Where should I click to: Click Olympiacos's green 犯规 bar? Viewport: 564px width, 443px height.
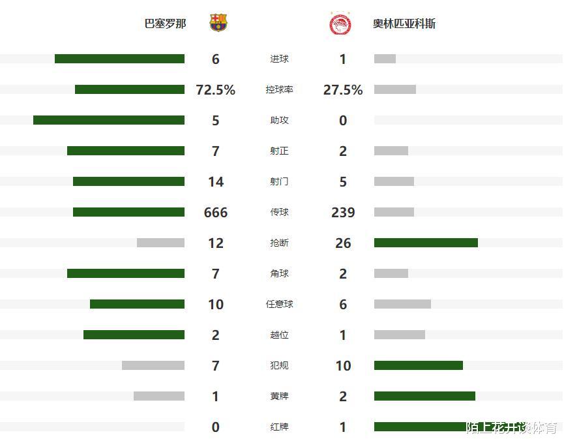point(418,365)
